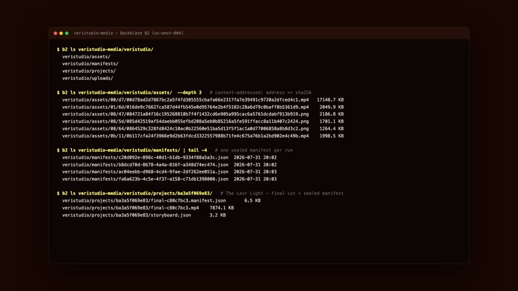The height and width of the screenshot is (291, 518).
Task: Select the asset path starting 'assets/08/64/'
Action: click(185, 128)
